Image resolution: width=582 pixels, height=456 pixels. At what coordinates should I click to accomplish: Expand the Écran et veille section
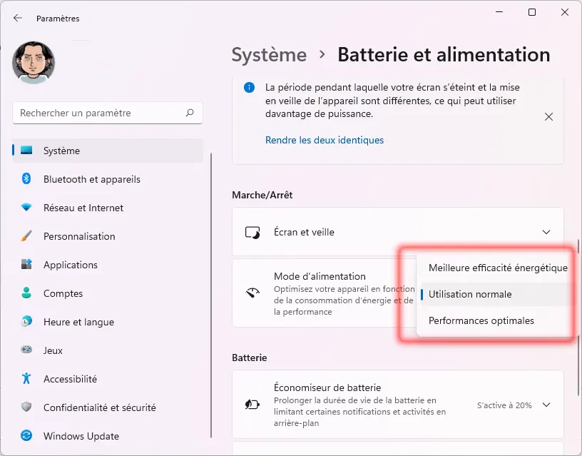[x=546, y=232]
